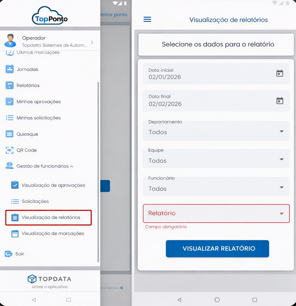This screenshot has width=296, height=306.
Task: Tap the sobre o aplicativo link
Action: point(49,287)
